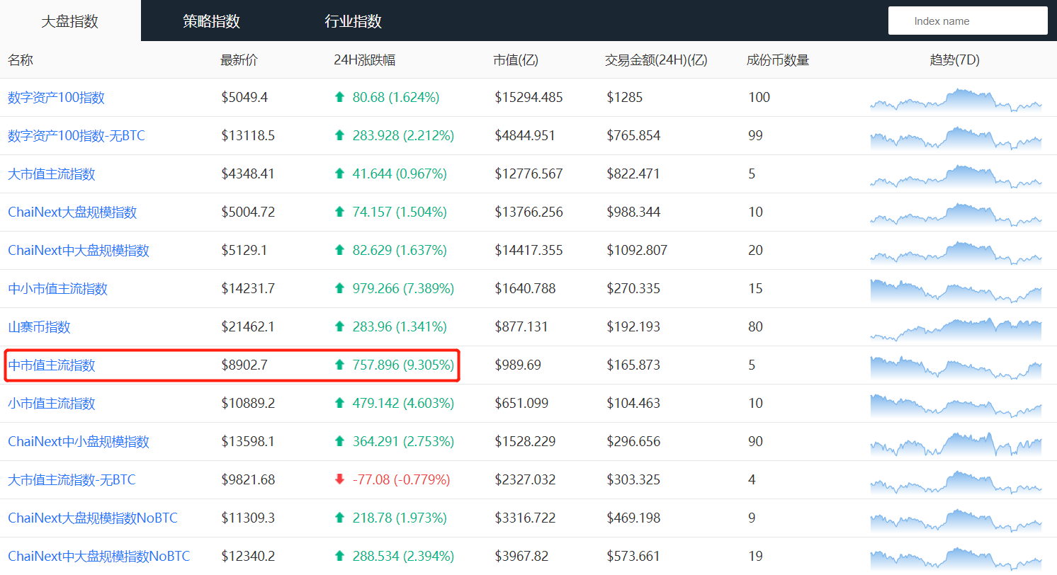Click the trading amount value $765.854
1057x575 pixels.
(x=633, y=136)
